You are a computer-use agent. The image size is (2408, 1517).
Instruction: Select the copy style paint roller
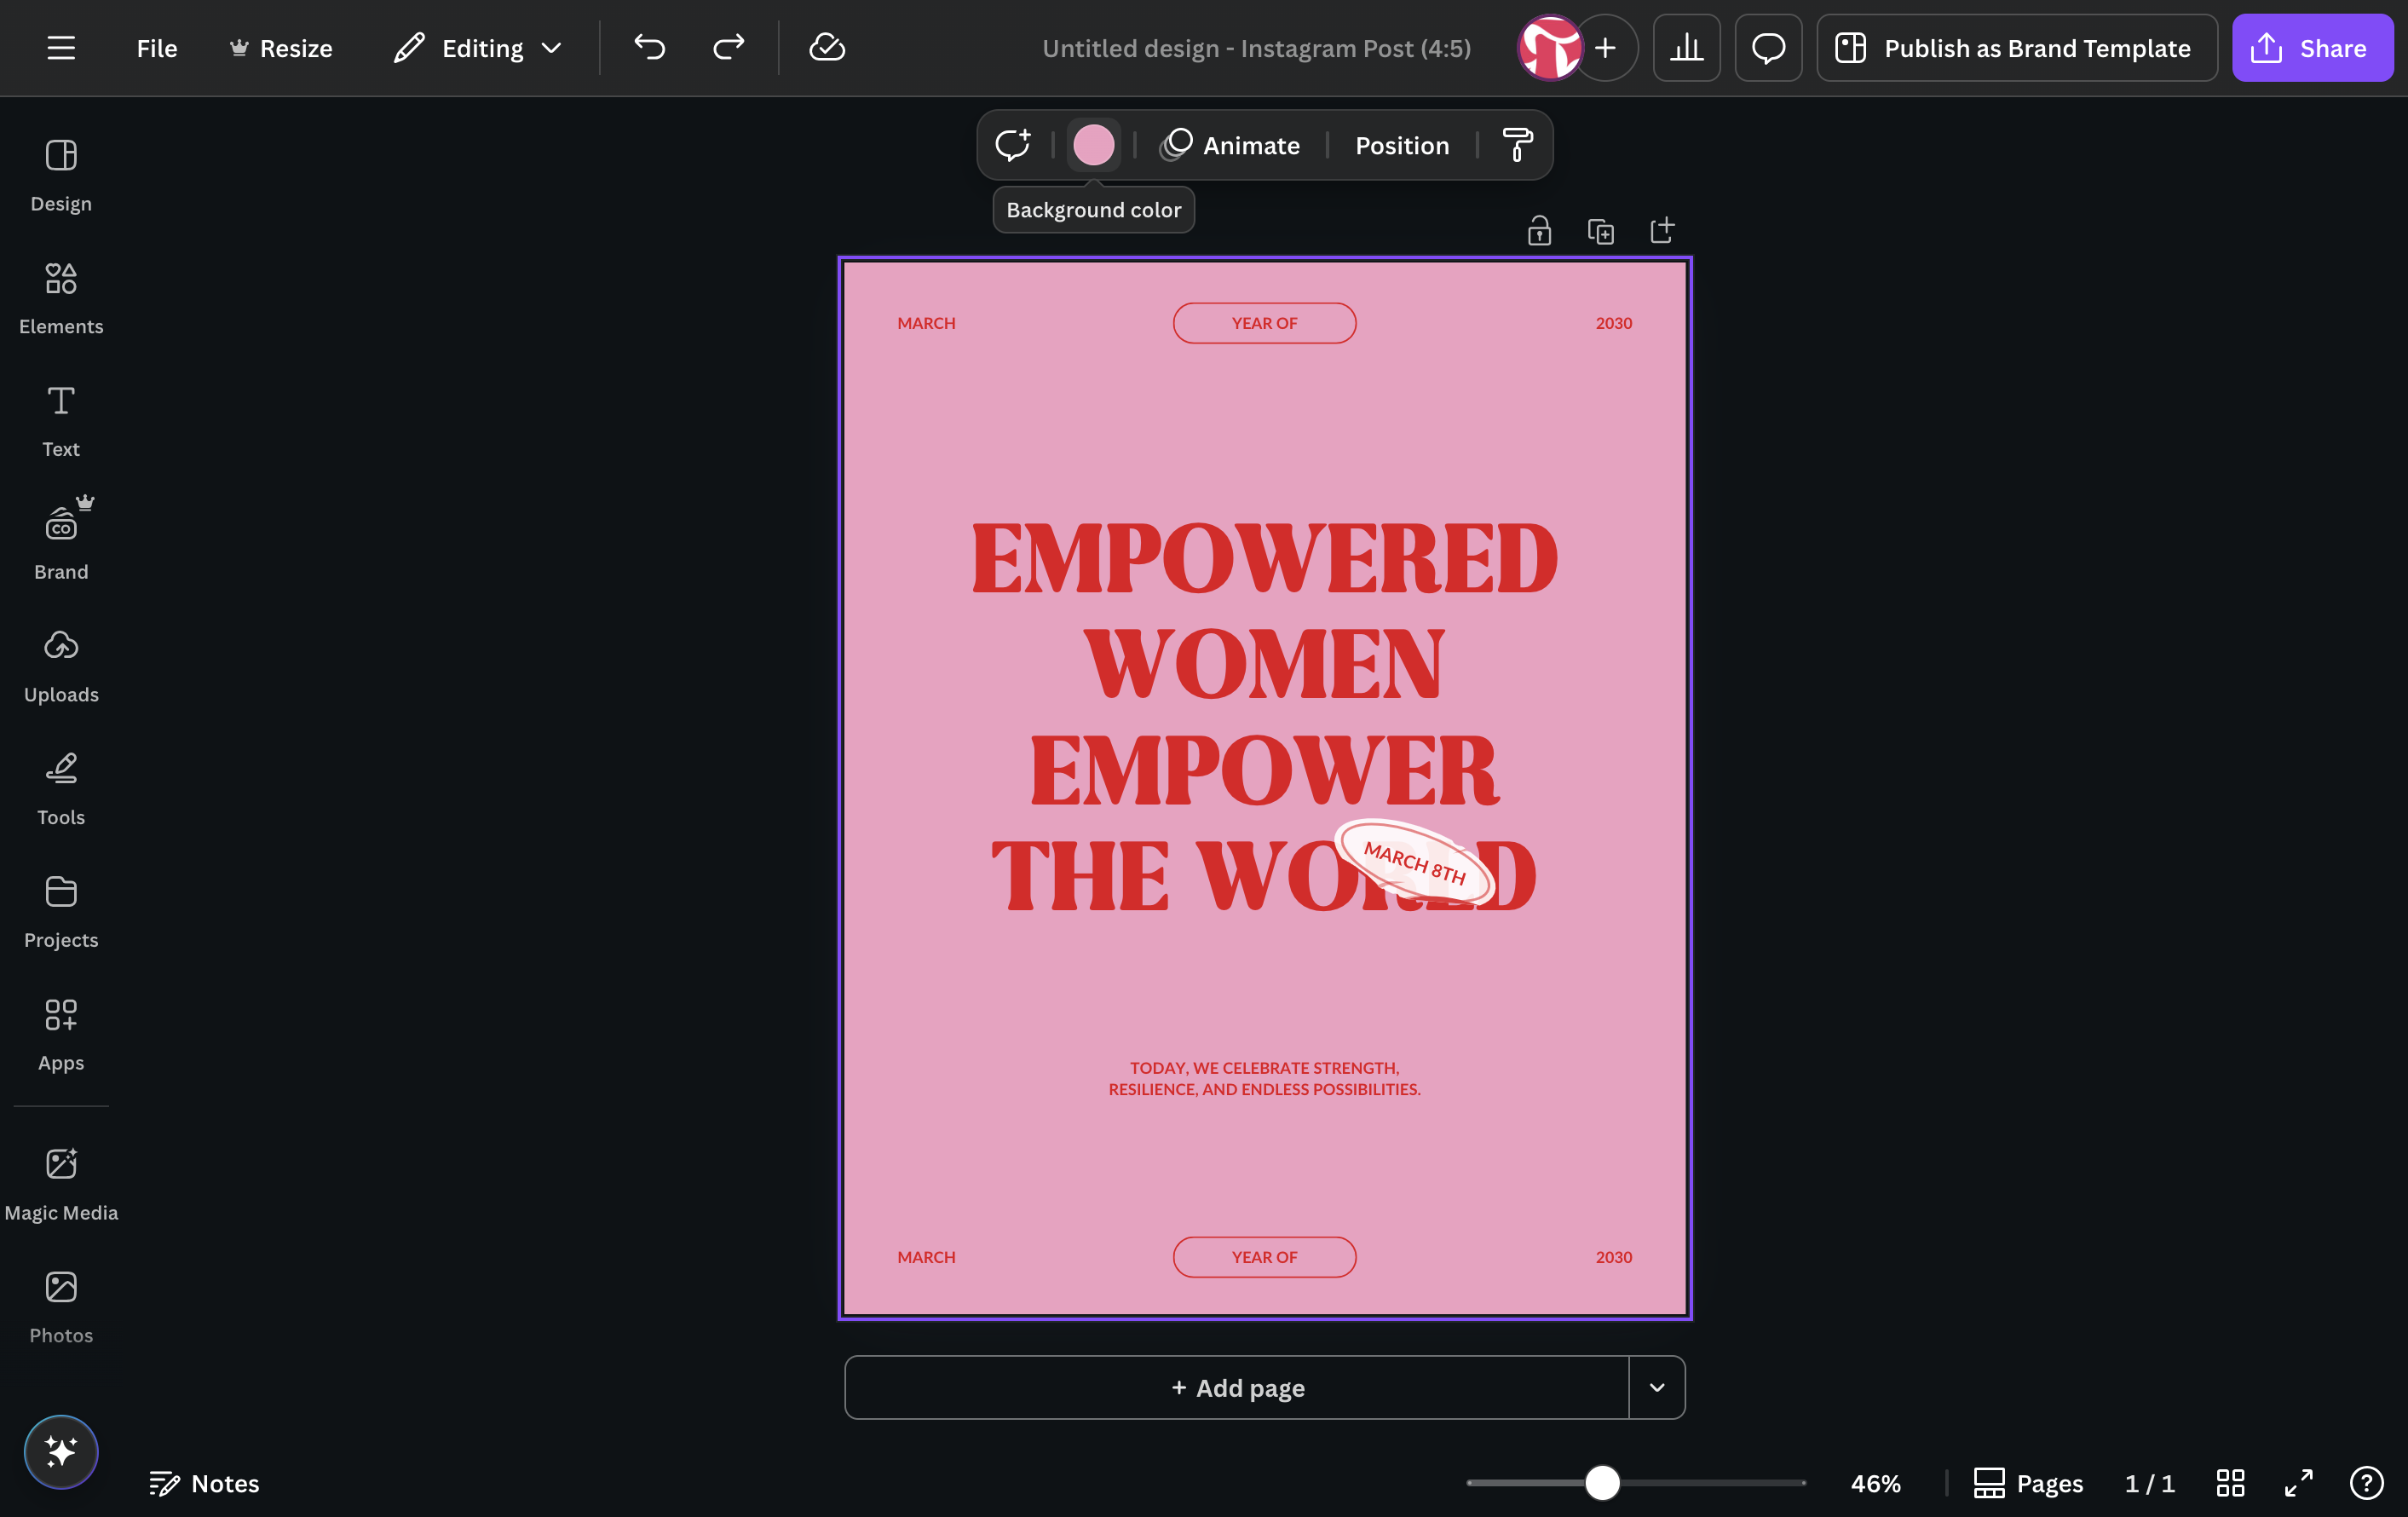(1517, 145)
